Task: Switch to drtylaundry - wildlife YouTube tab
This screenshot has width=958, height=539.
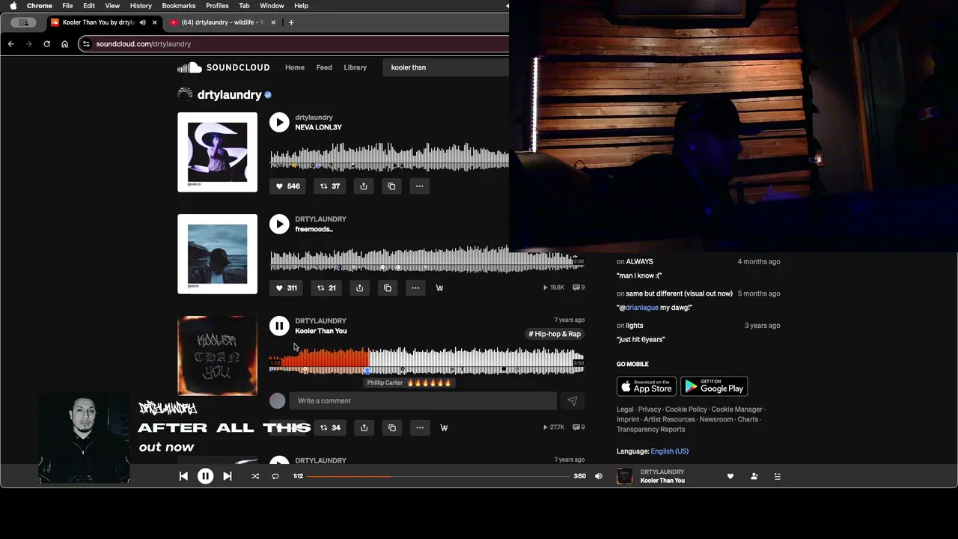Action: [x=222, y=22]
